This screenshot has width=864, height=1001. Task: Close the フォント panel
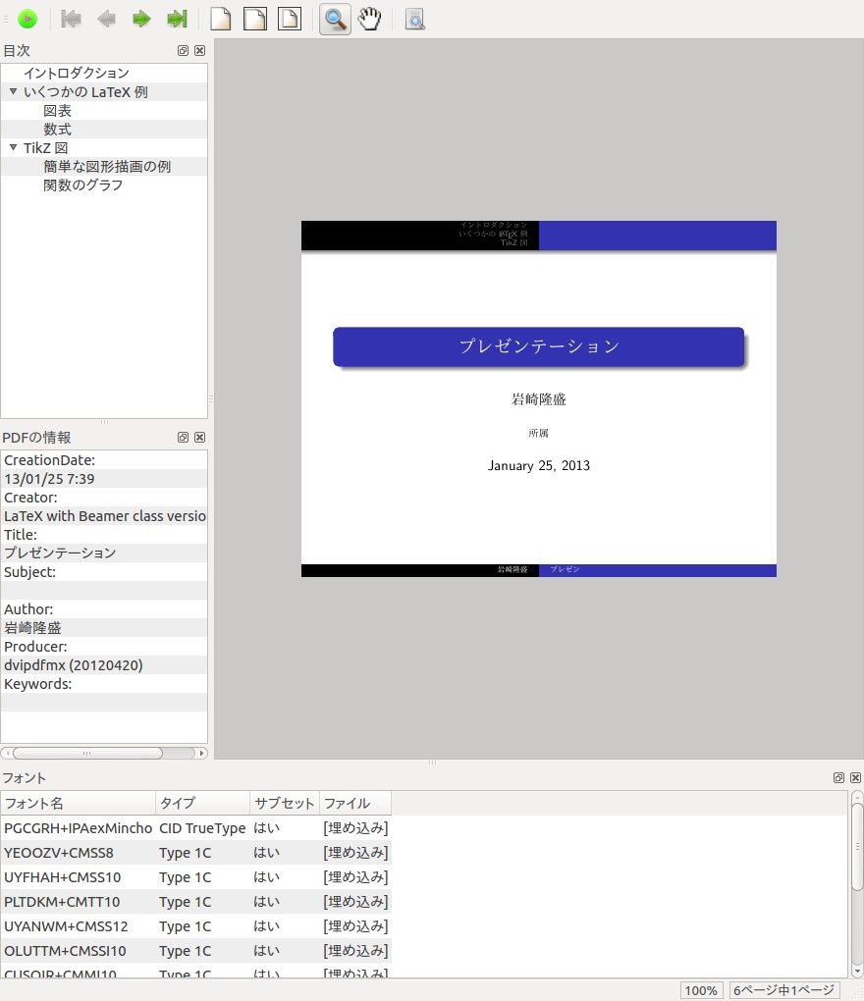pyautogui.click(x=856, y=777)
